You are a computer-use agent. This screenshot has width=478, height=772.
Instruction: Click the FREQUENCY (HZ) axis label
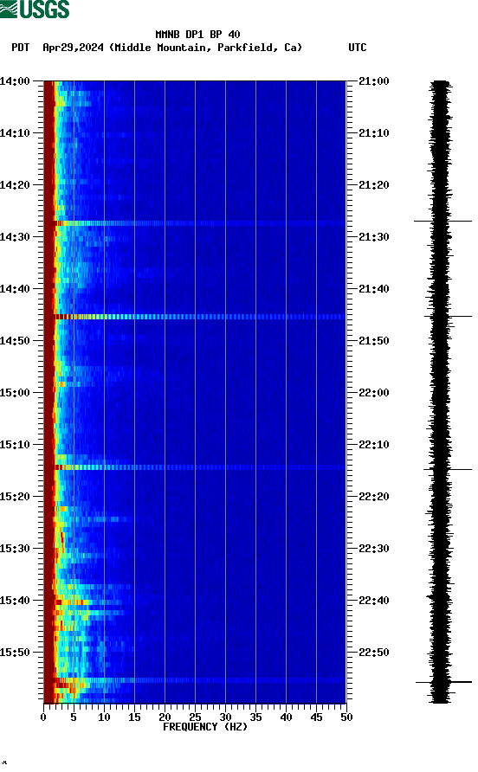click(205, 727)
